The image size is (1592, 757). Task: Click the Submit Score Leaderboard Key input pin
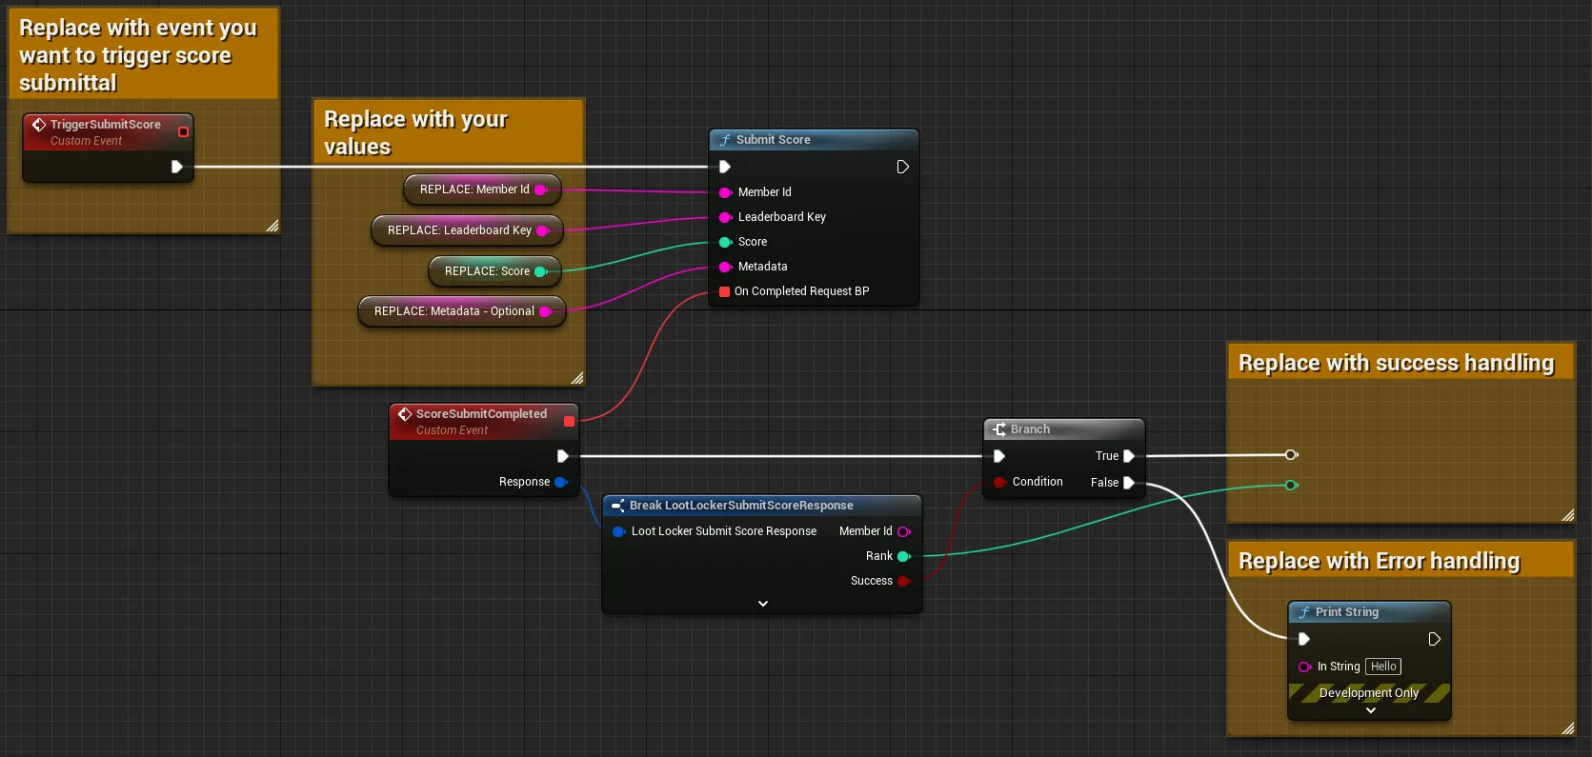click(725, 217)
